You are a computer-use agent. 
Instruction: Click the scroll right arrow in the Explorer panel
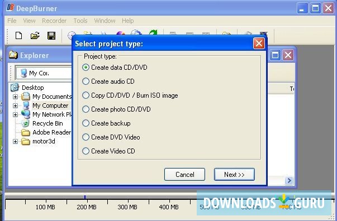coord(289,180)
